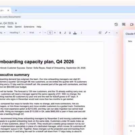Click the Onboarding capacity plan title heading
Viewport: 135px width, 135px height.
coord(37,62)
